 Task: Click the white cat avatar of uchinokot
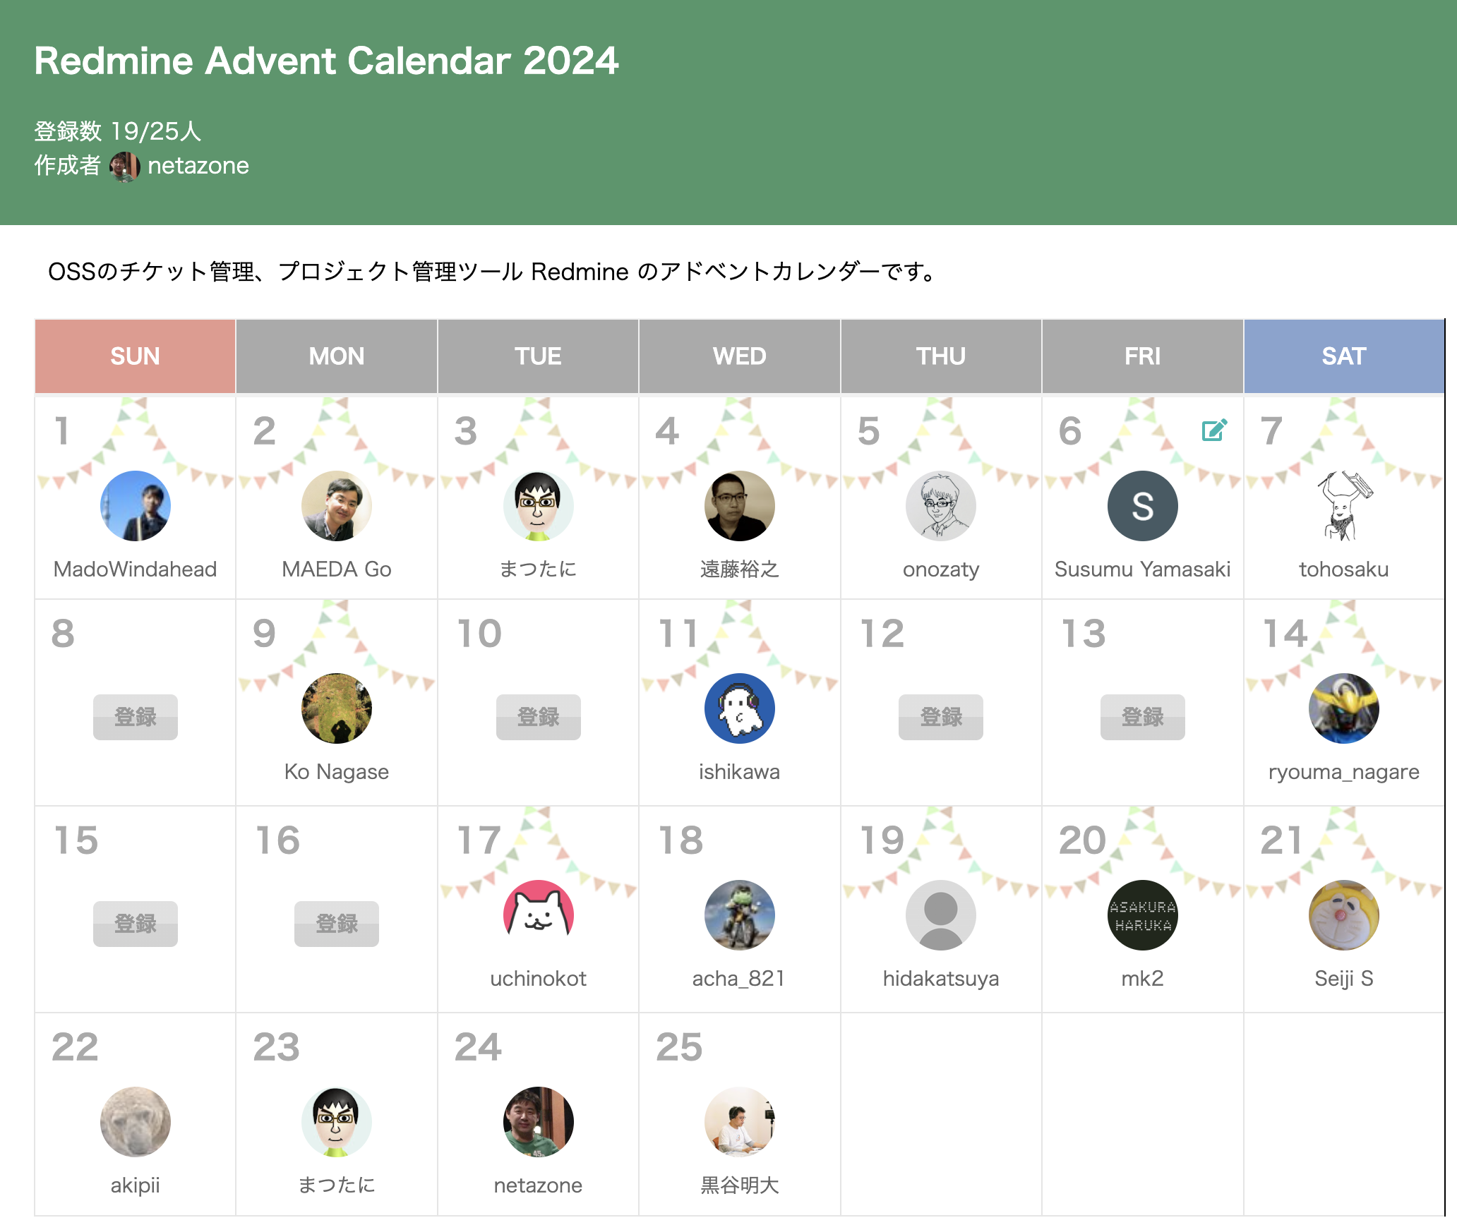[538, 915]
